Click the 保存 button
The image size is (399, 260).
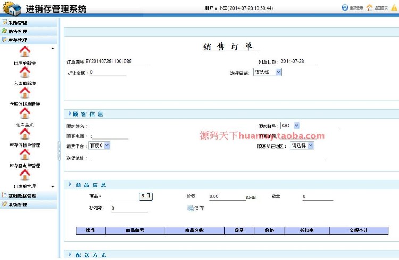click(196, 208)
